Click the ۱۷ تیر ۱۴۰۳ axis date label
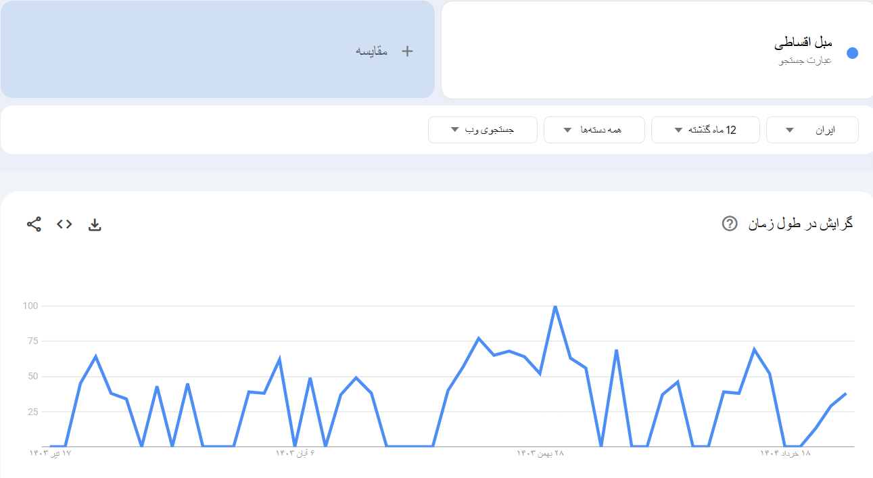873x478 pixels. [x=51, y=453]
